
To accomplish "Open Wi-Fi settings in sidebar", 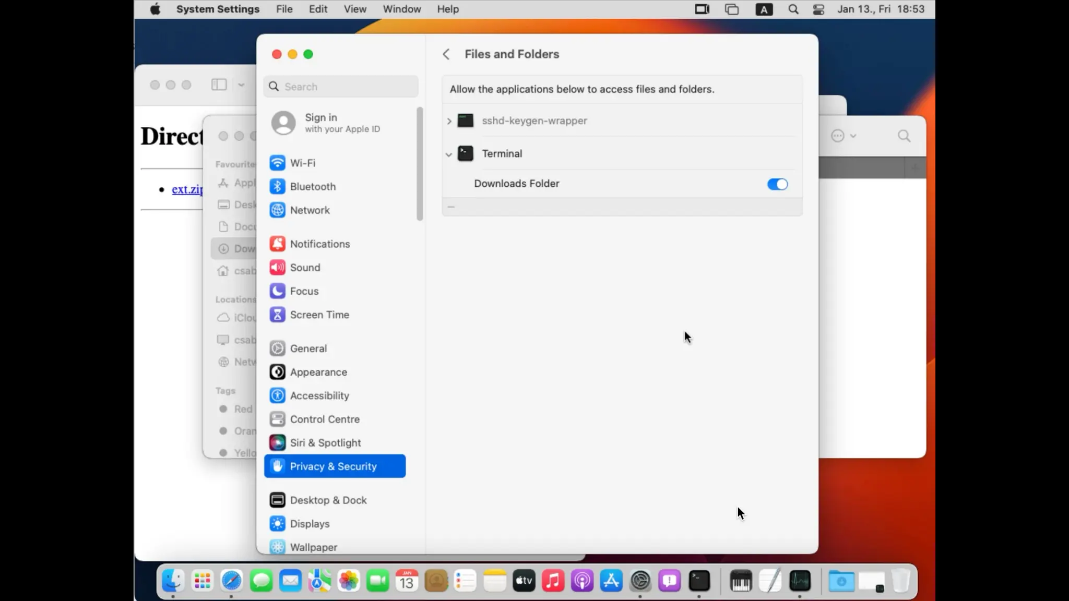I will tap(302, 163).
